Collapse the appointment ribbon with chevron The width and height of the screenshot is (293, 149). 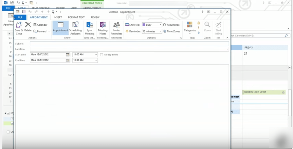[x=227, y=38]
